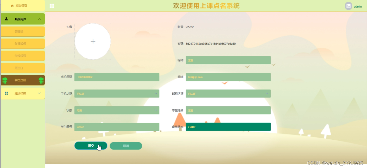367x168 pixels.
Task: Select the 学校领导 submenu item
Action: click(23, 56)
